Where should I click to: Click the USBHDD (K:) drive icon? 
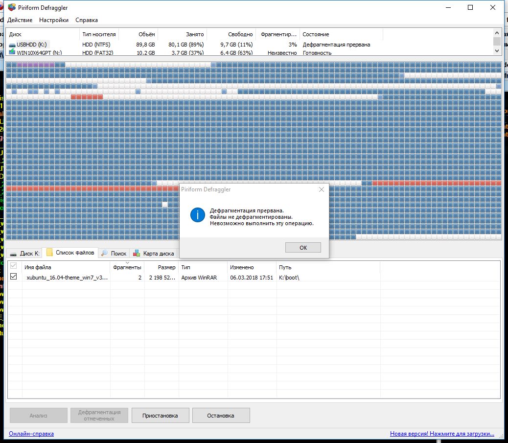point(12,45)
